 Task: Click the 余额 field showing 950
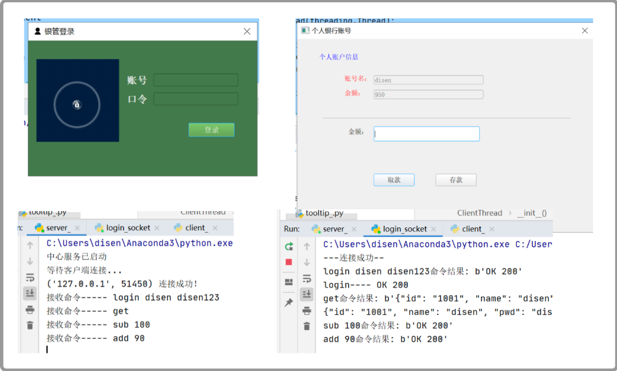coord(428,94)
